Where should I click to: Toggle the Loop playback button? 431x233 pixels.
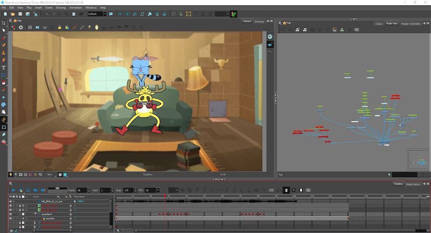pyautogui.click(x=28, y=190)
